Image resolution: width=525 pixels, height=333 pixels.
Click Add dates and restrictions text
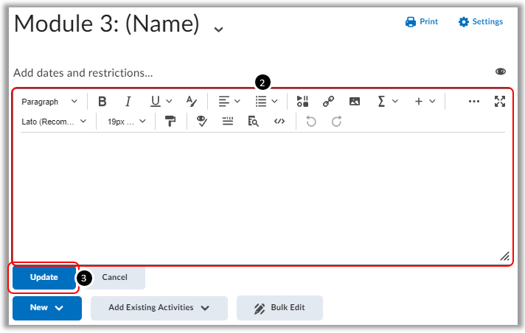click(83, 73)
